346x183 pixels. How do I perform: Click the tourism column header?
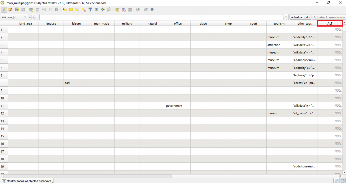279,24
